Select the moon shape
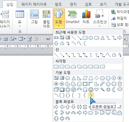The height and width of the screenshot is (122, 129). coord(114,90)
